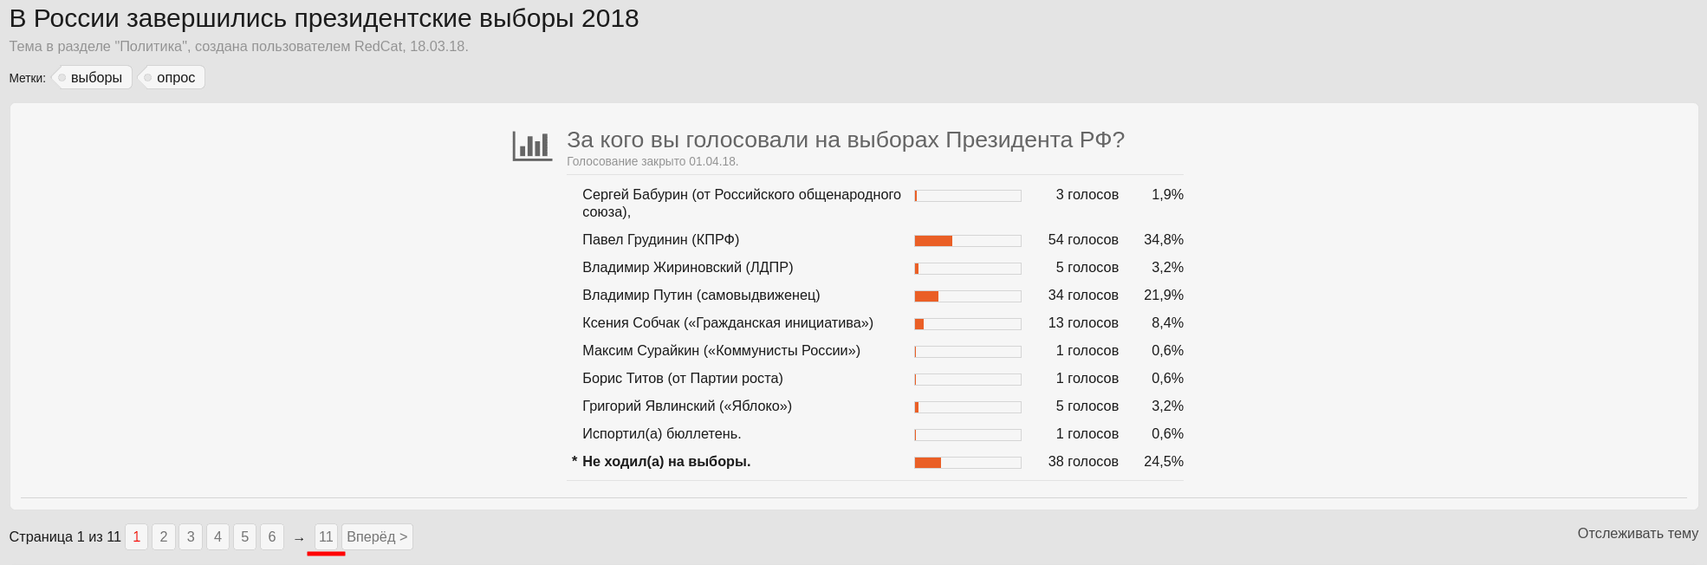Go to page 2
Screen dimensions: 1707x565
click(x=164, y=537)
